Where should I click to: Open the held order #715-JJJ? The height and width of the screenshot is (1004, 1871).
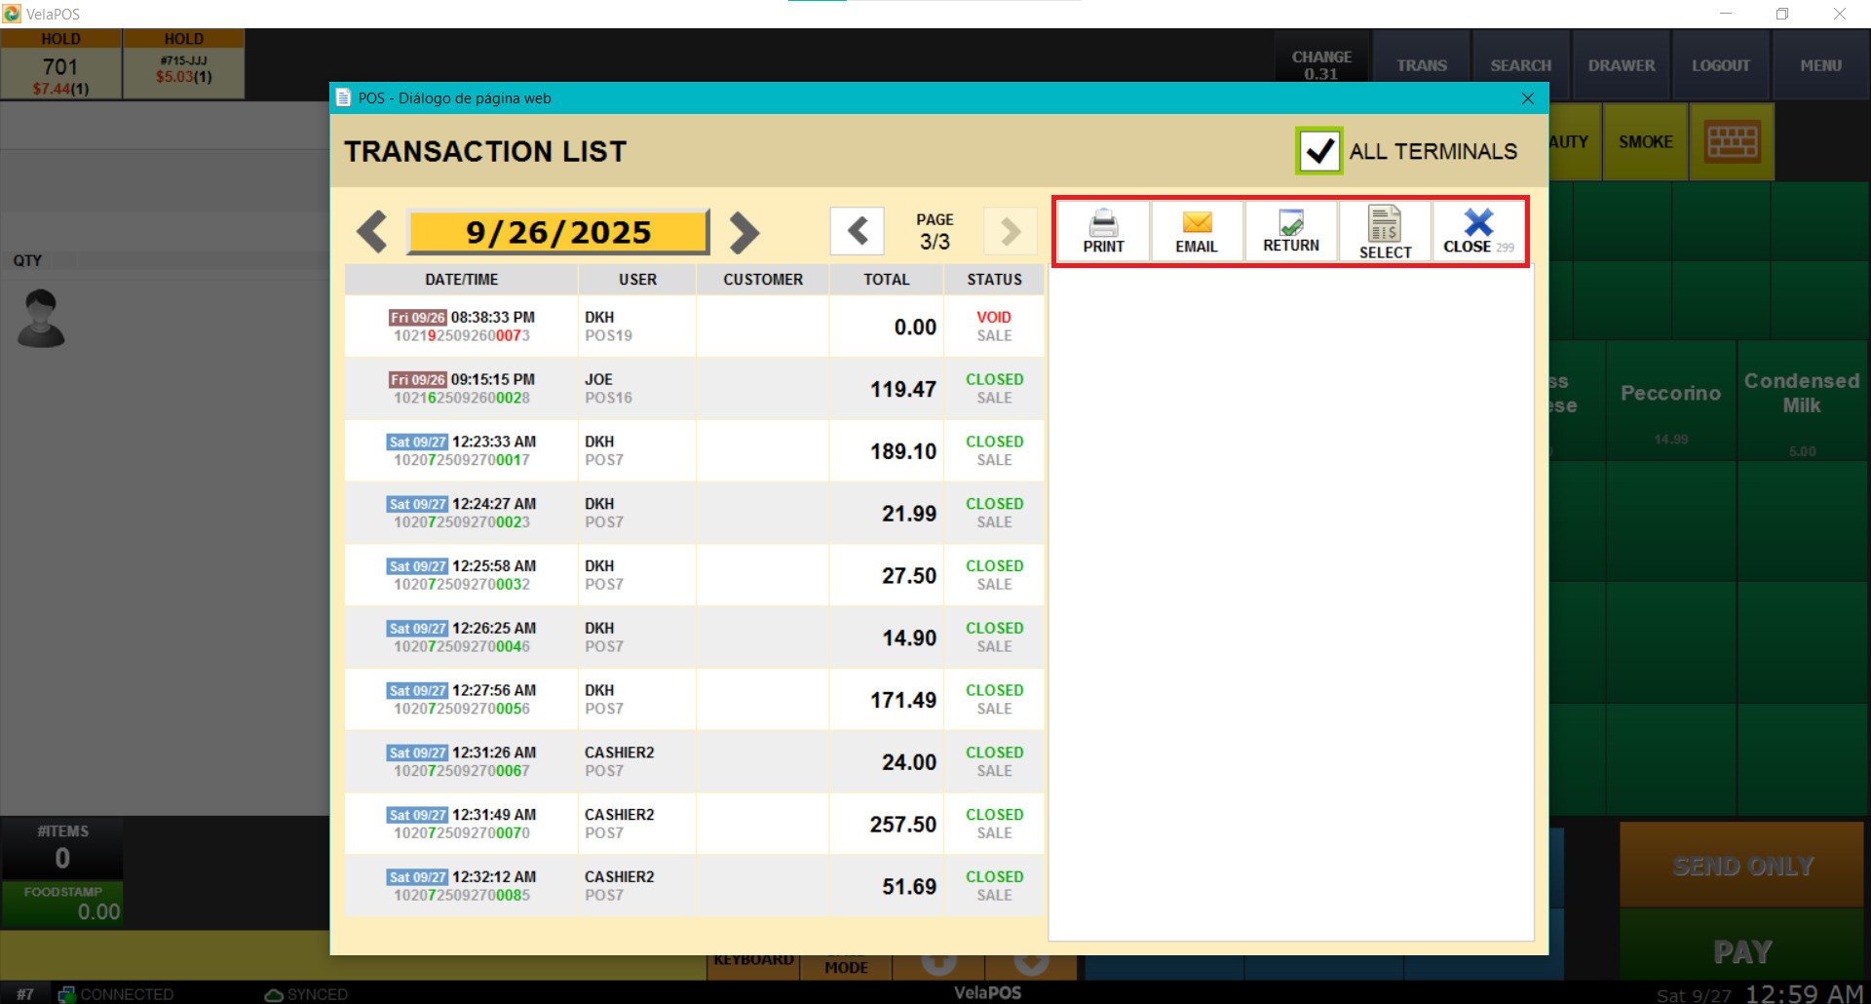[x=183, y=66]
